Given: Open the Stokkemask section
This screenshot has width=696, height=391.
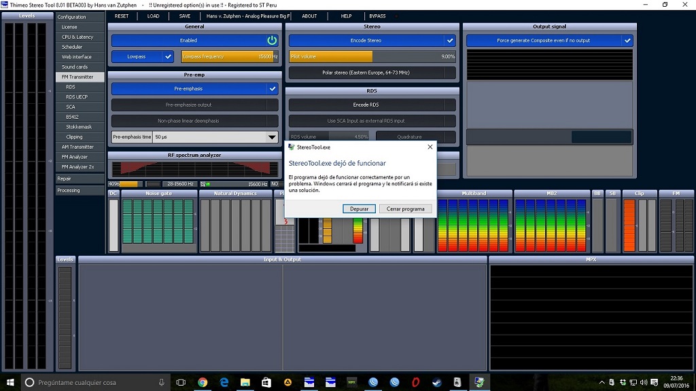Looking at the screenshot, I should pos(80,127).
